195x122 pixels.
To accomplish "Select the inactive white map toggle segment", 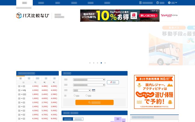I will (78, 119).
